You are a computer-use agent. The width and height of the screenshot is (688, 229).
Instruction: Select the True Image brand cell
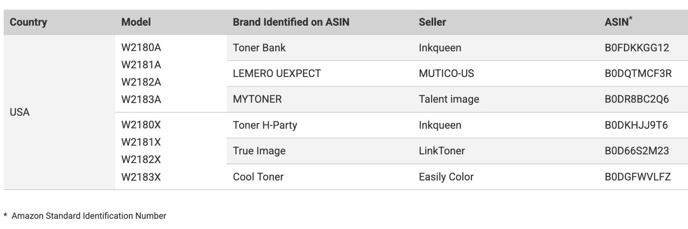(x=259, y=151)
